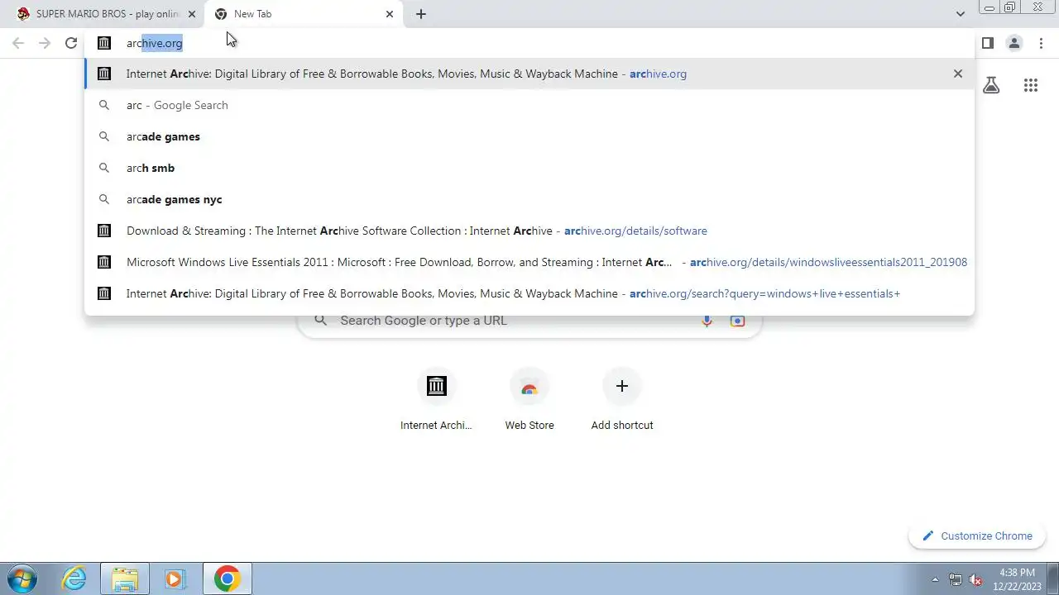The image size is (1059, 595).
Task: Click the Chrome taskbar icon
Action: click(x=228, y=578)
